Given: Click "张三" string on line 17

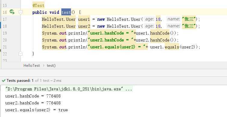Looking at the screenshot, I should [x=189, y=19].
